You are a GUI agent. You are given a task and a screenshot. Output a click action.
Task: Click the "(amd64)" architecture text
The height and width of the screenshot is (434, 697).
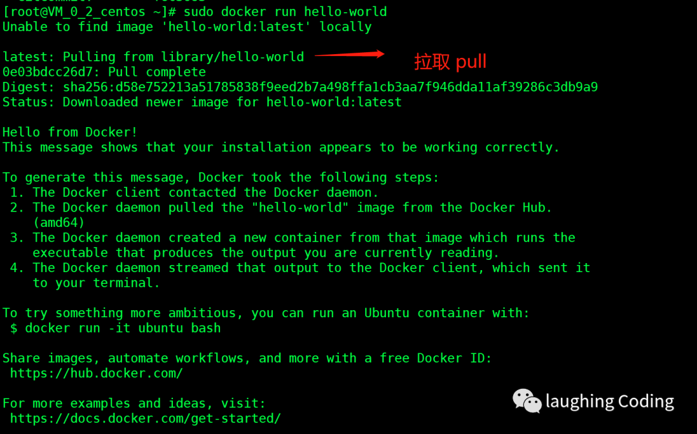click(x=59, y=222)
